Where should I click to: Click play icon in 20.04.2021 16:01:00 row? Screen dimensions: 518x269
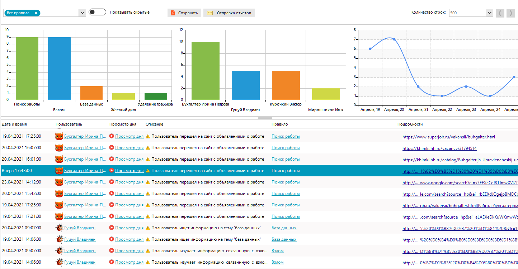pos(112,159)
